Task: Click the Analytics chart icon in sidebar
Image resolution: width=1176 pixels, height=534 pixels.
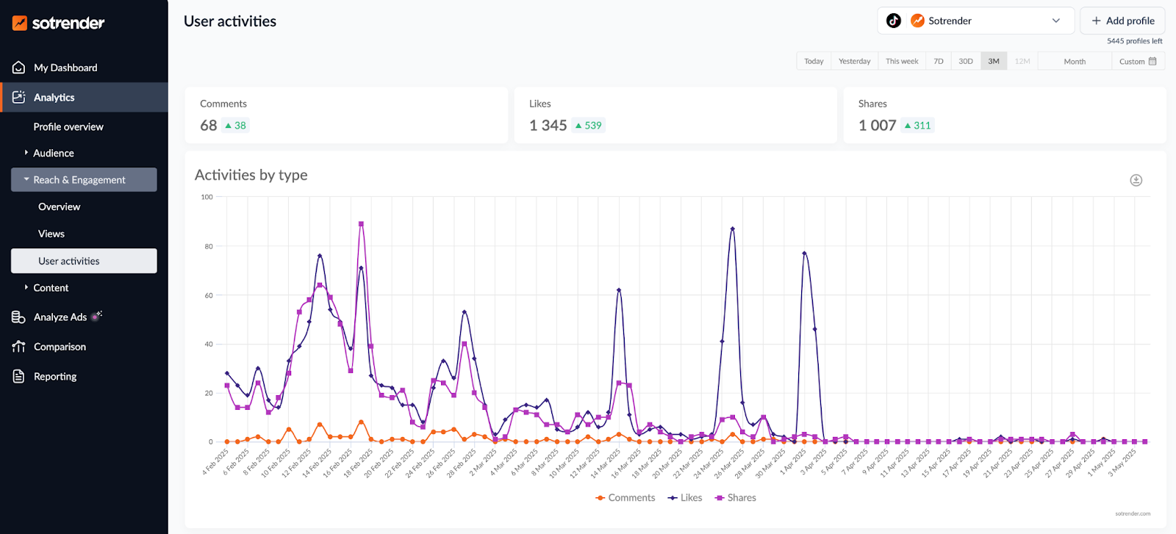Action: pos(19,97)
